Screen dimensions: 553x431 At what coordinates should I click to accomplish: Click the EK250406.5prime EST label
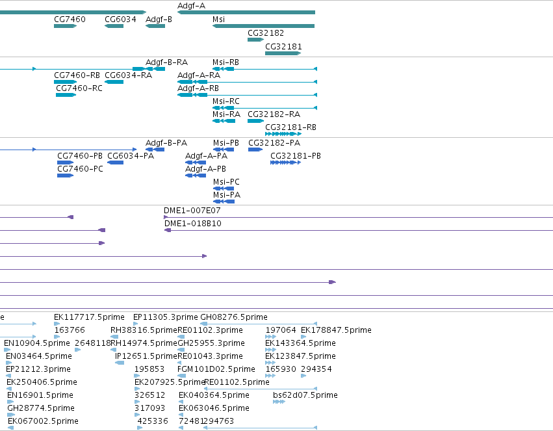42,383
